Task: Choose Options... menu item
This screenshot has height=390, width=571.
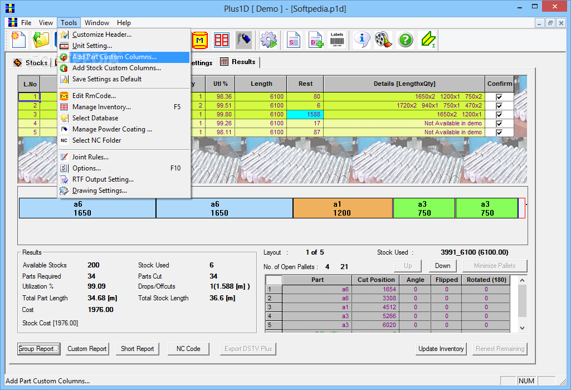Action: point(124,168)
